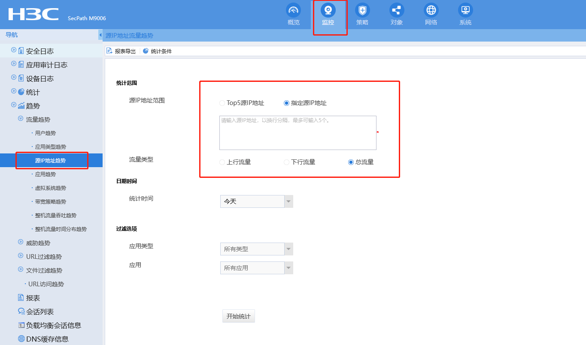The width and height of the screenshot is (586, 345).
Task: Open 虚拟系统趋势 in navigation tree
Action: [51, 188]
